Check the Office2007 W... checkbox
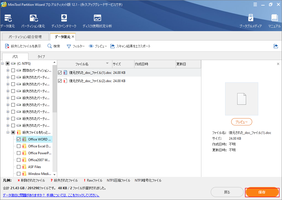The height and width of the screenshot is (200, 282). 19,160
